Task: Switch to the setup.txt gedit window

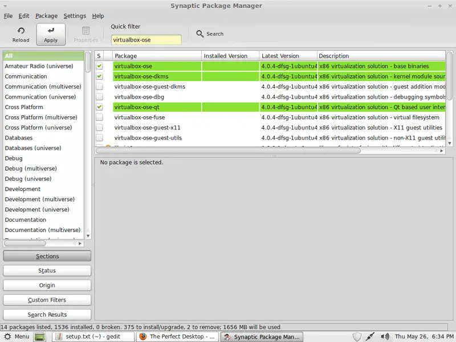Action: point(93,337)
